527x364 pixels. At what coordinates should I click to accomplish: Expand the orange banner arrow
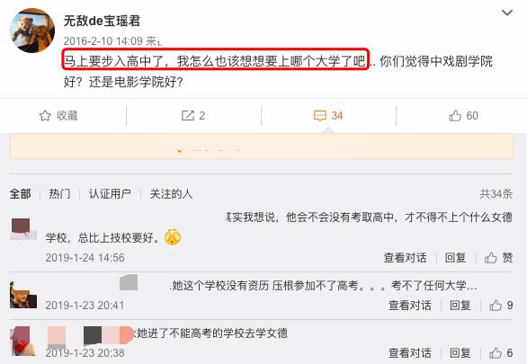click(180, 151)
